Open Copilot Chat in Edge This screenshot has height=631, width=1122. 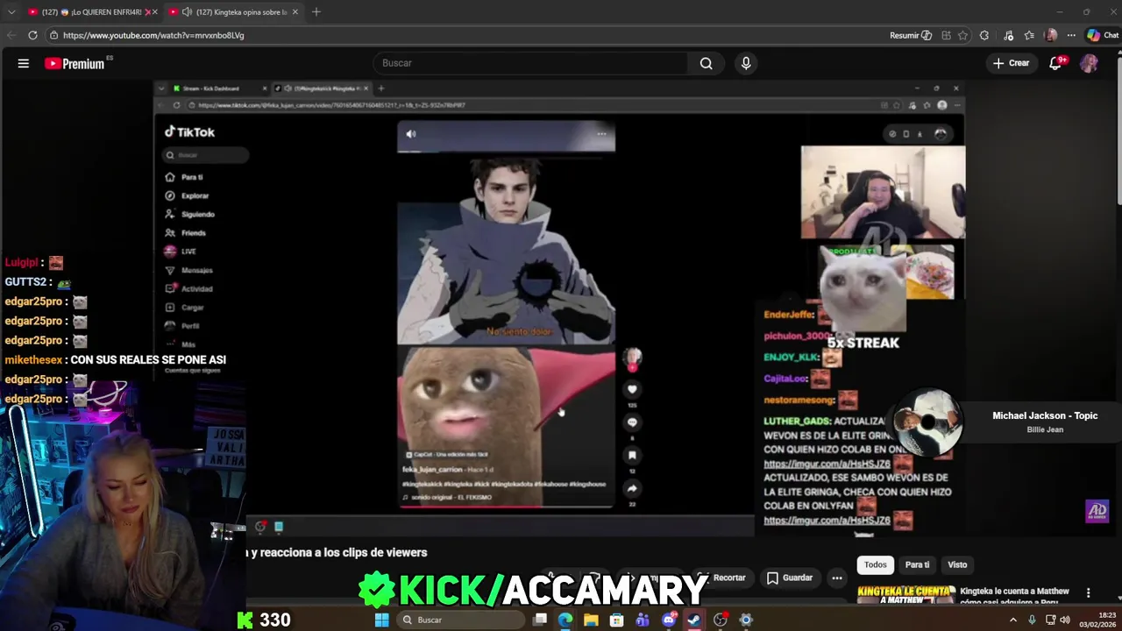point(1102,35)
